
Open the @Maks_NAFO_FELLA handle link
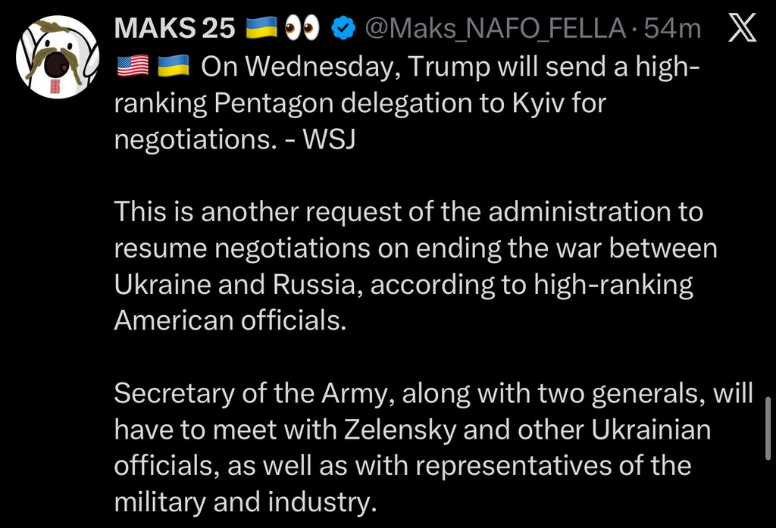[x=495, y=29]
